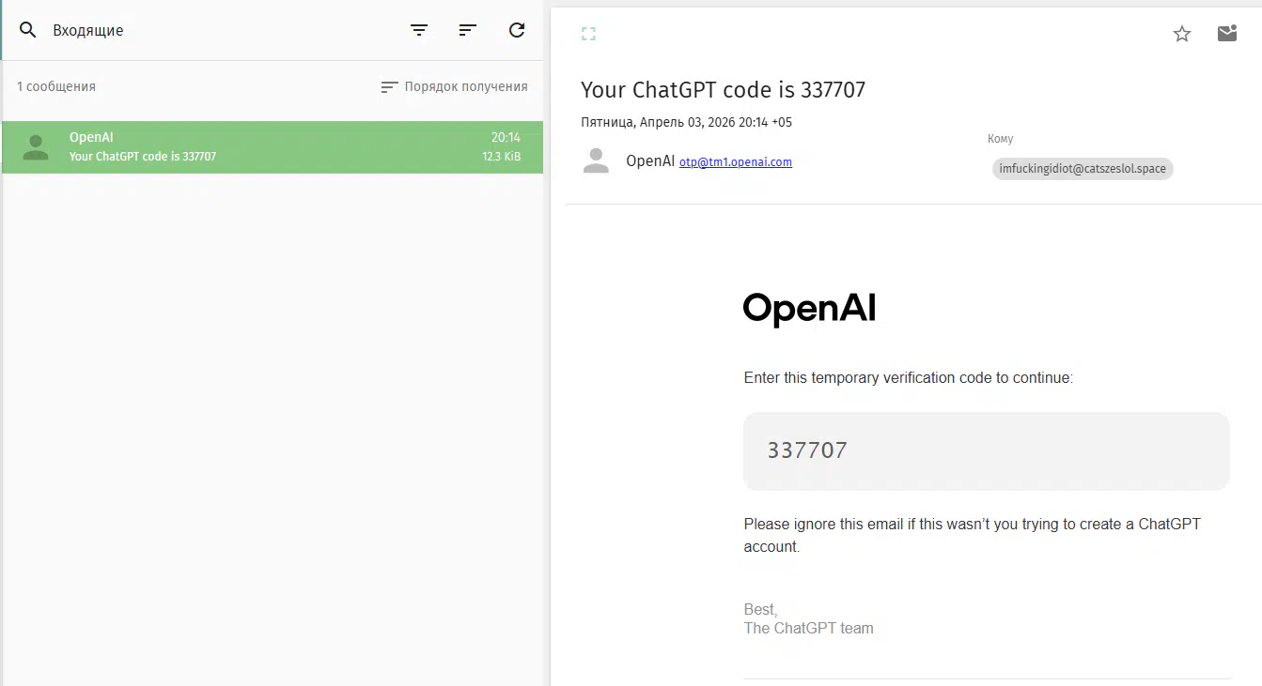
Task: Click the 337707 verification code box
Action: 986,450
